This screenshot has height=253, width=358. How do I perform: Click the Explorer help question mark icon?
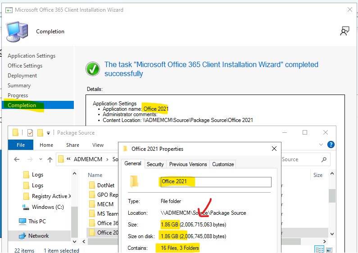(x=331, y=145)
